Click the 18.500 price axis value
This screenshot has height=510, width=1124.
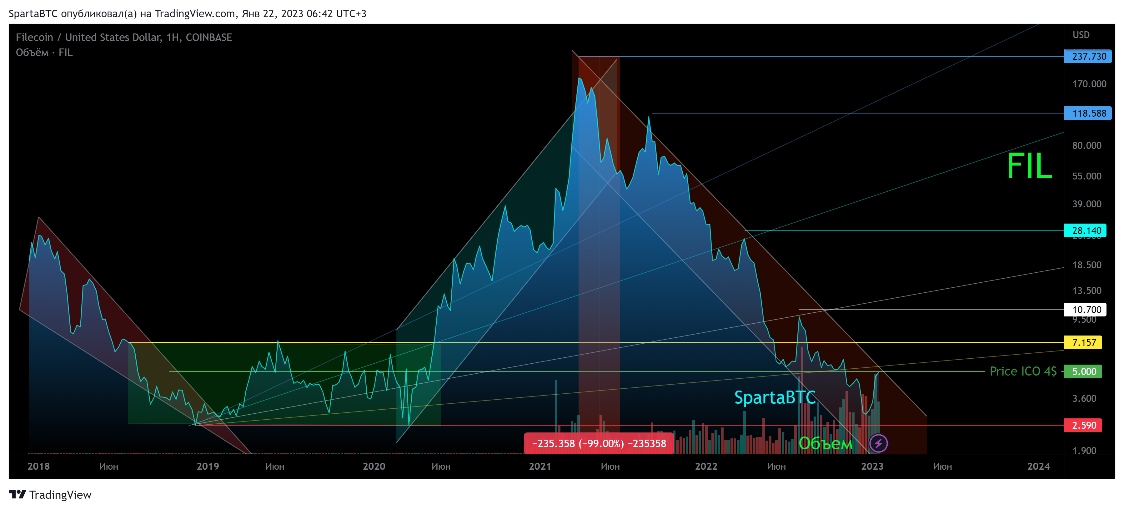point(1086,265)
